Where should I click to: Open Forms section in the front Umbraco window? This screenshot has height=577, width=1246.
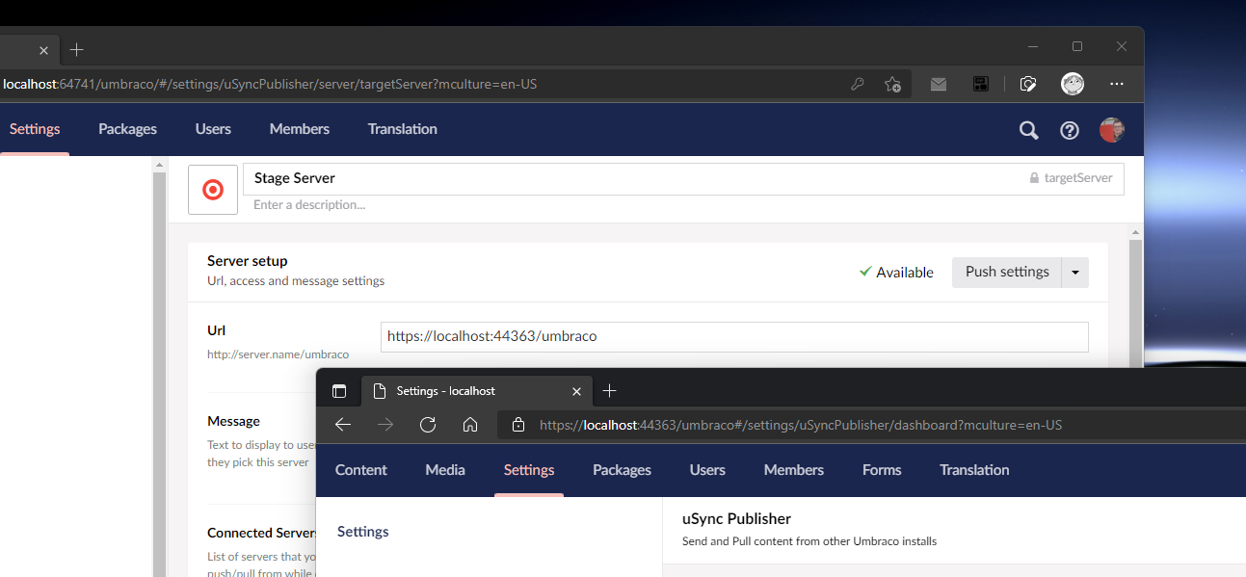[x=882, y=470]
